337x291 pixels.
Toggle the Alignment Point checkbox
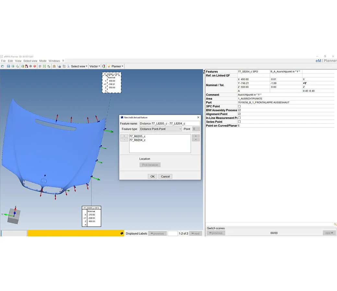point(239,114)
